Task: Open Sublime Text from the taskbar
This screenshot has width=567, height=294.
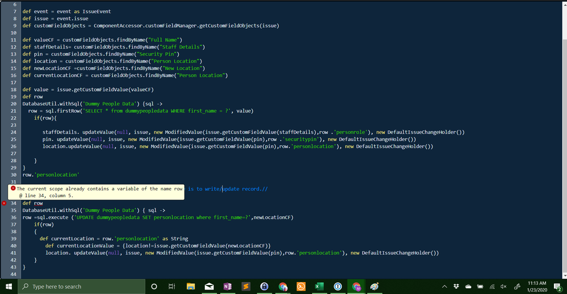Action: pyautogui.click(x=246, y=287)
